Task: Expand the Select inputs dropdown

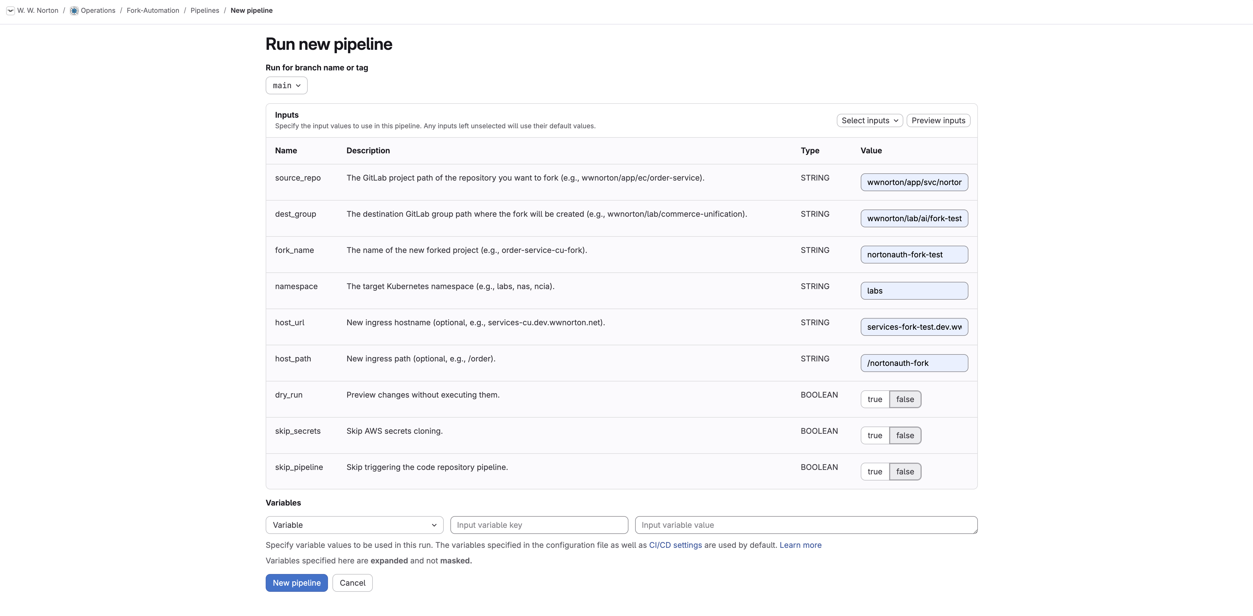Action: pos(870,121)
